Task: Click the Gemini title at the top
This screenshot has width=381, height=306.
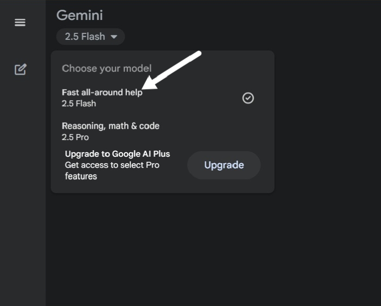Action: 80,15
